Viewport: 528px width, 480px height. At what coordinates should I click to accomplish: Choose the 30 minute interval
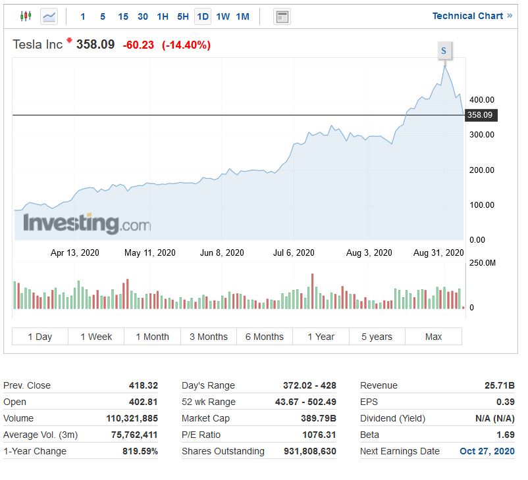point(143,16)
